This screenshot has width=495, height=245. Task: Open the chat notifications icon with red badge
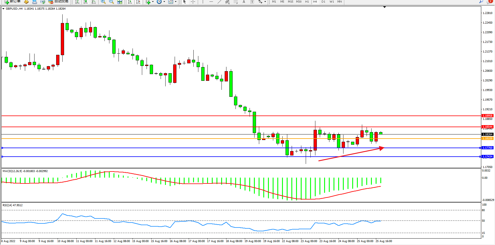(489, 1)
